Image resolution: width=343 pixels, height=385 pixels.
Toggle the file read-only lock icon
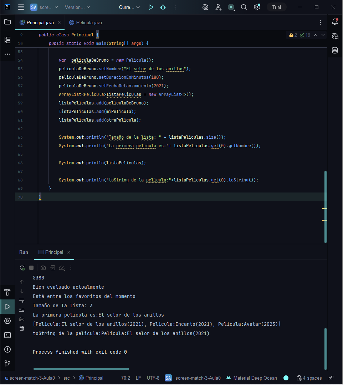tap(331, 378)
